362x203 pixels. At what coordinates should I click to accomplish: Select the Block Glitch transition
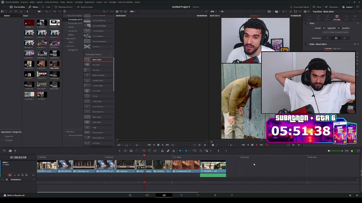98,60
